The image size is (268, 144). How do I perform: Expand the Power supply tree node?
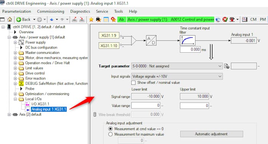point(15,42)
